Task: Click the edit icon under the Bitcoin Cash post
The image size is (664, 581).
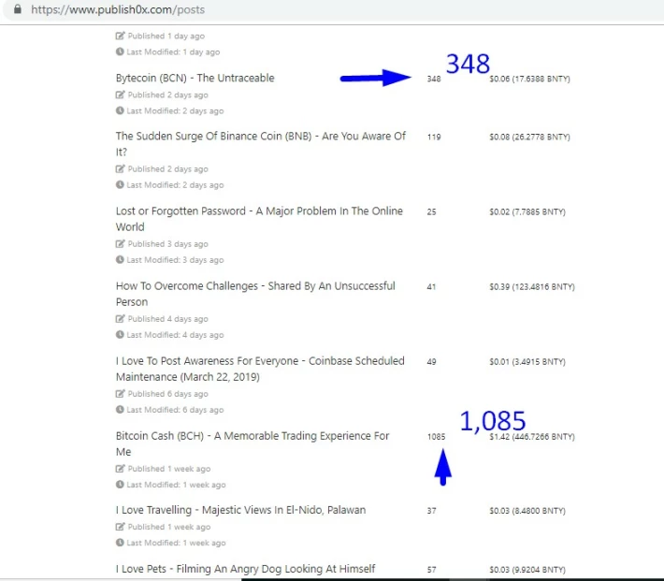Action: point(121,469)
